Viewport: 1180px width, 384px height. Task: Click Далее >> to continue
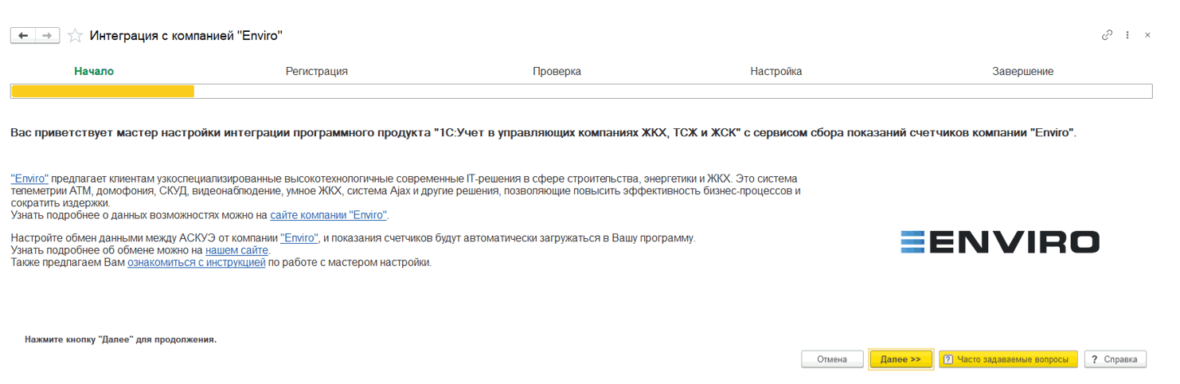901,359
